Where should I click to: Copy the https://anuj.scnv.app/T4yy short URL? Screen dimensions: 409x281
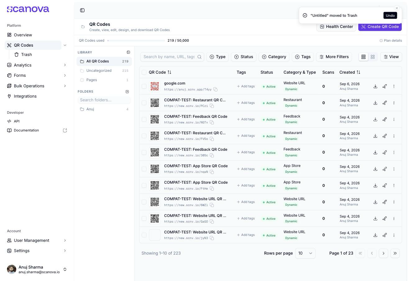pyautogui.click(x=215, y=90)
